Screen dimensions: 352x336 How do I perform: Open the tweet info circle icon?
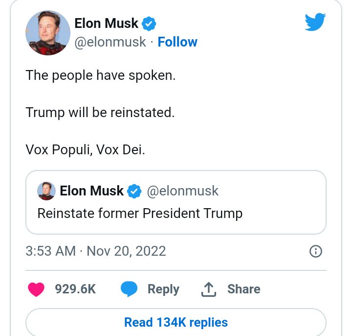[x=316, y=251]
